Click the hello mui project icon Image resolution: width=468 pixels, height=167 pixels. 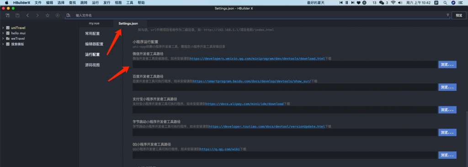click(x=8, y=33)
